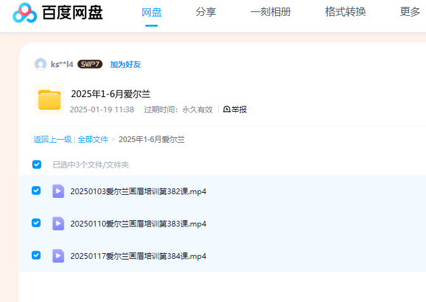Switch to the 网盘 tab

pyautogui.click(x=152, y=12)
